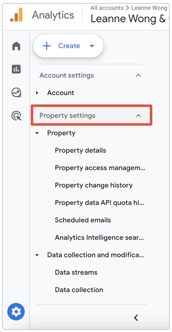172x332 pixels.
Task: Open Explore from the left navigation
Action: [16, 92]
